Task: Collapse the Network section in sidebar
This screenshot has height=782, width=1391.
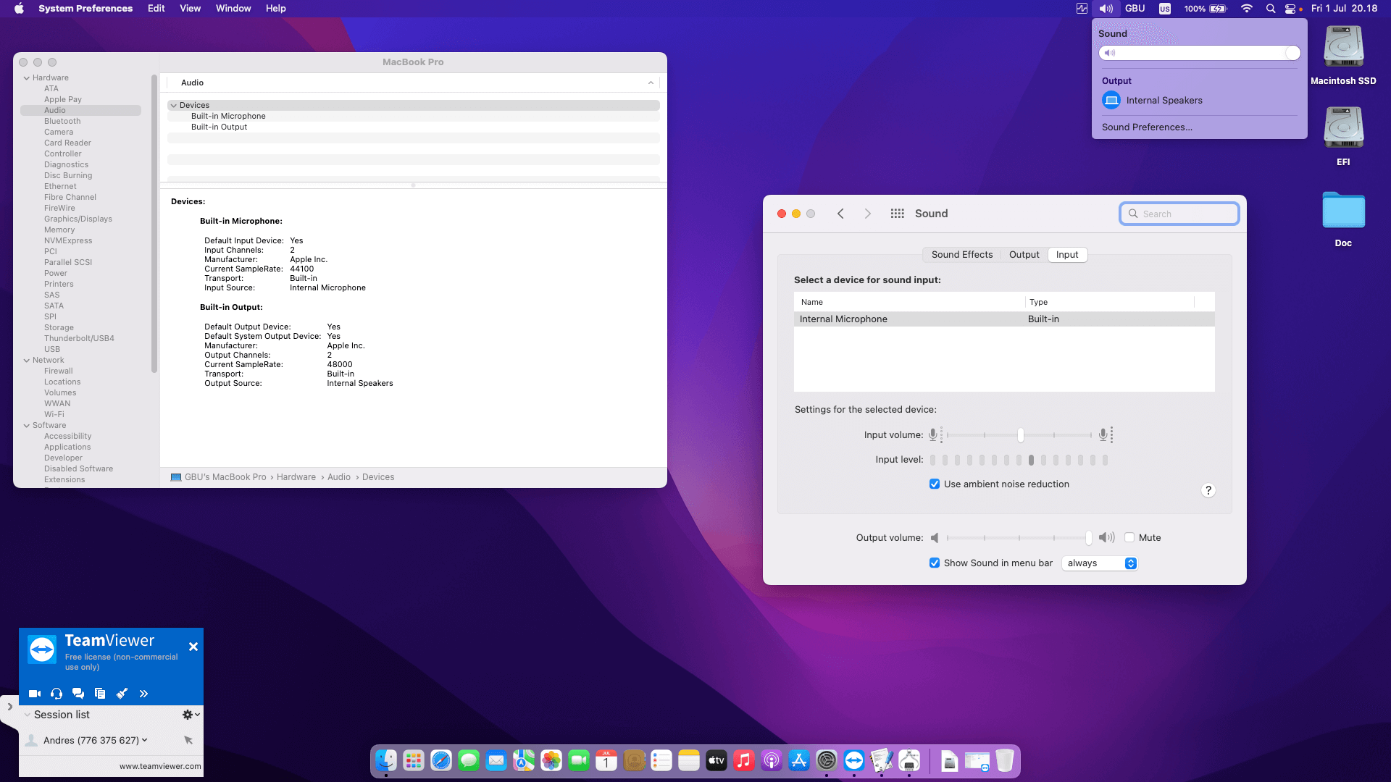Action: [27, 361]
